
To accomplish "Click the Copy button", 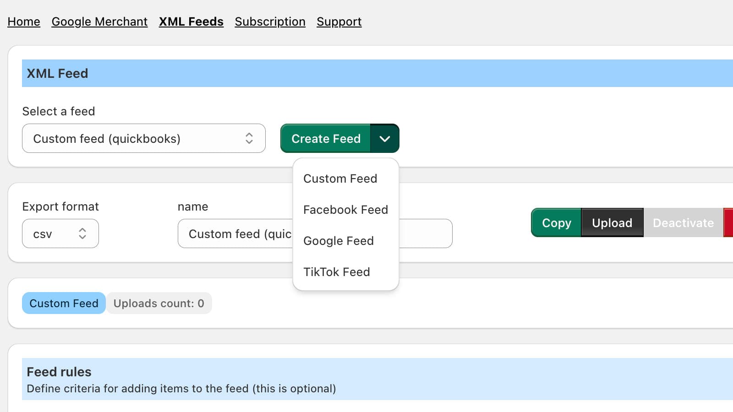I will tap(556, 223).
